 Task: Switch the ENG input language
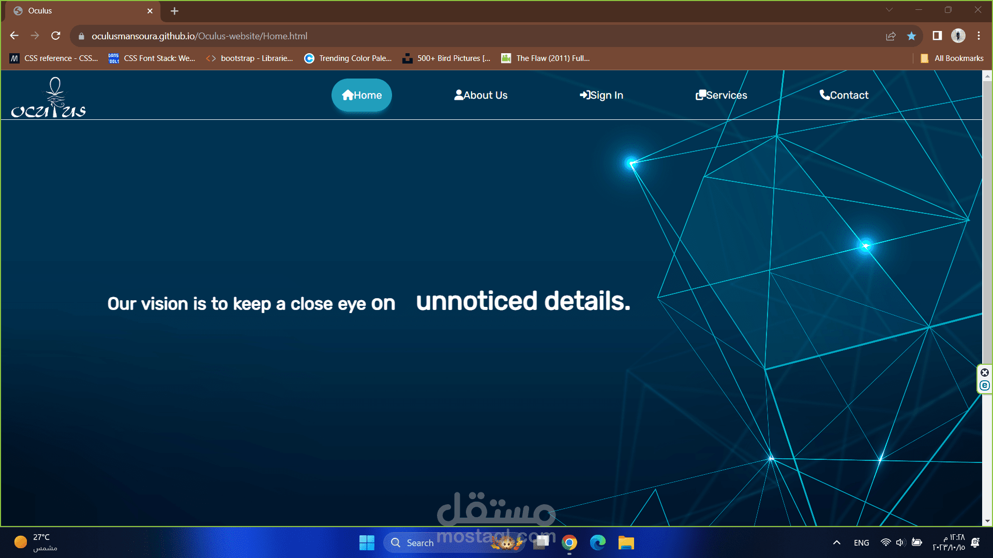coord(862,542)
